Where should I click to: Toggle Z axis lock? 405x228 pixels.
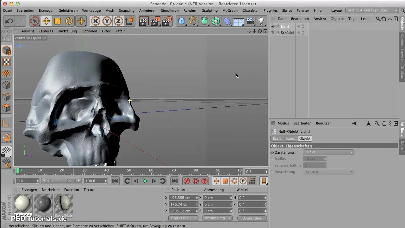118,21
